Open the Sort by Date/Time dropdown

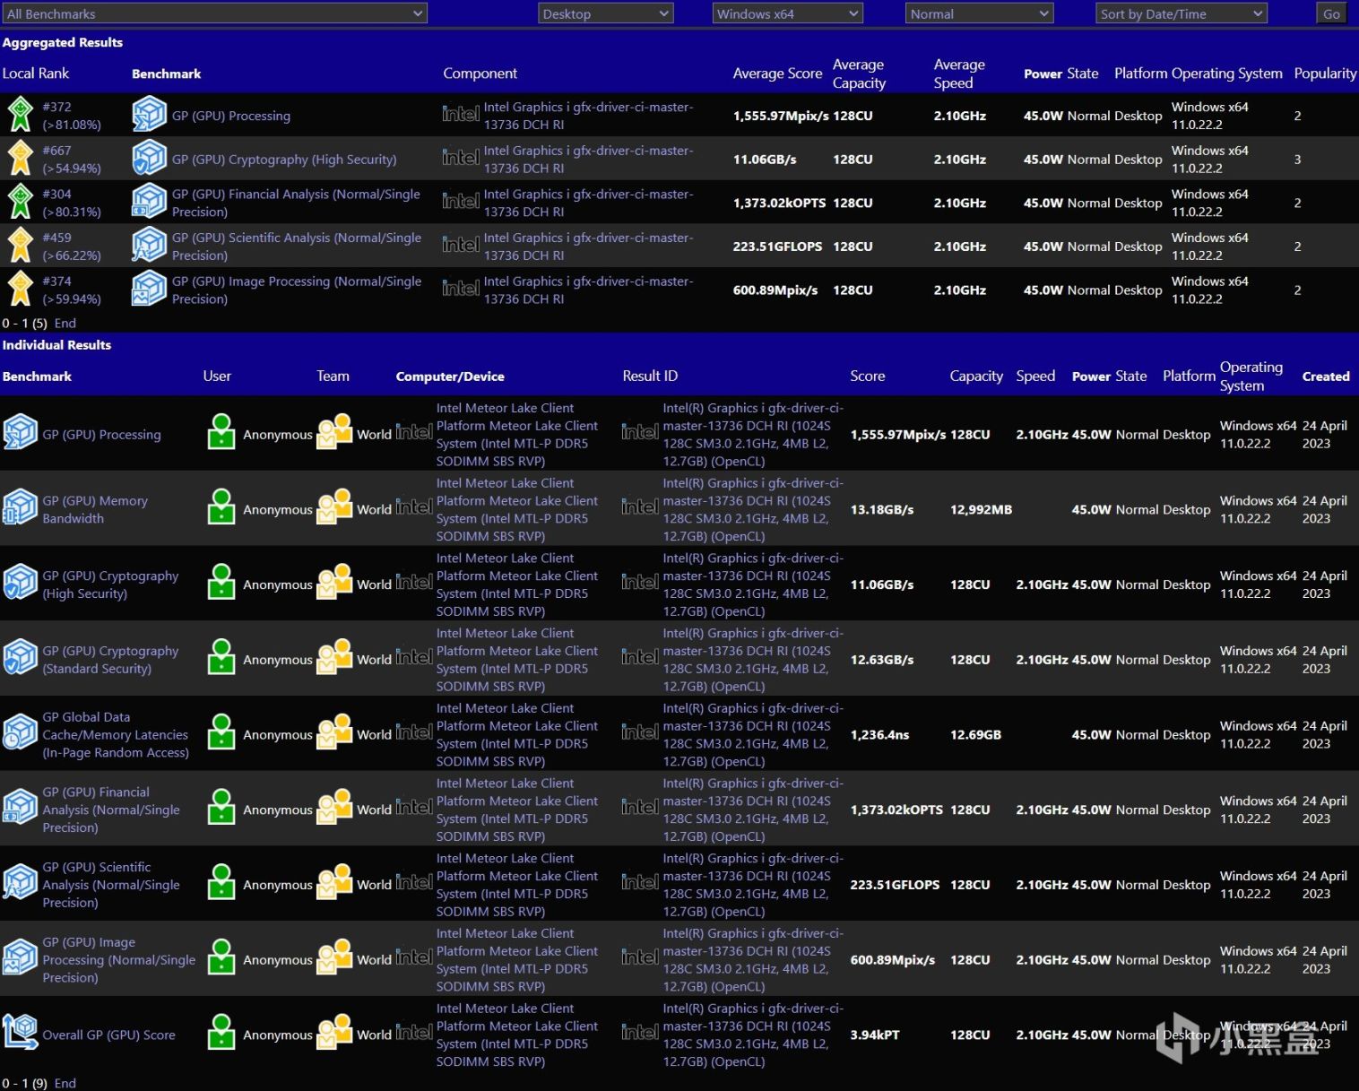[x=1182, y=13]
